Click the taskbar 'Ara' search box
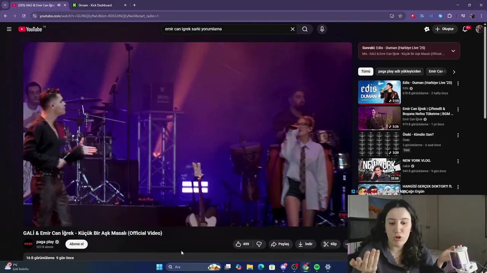Screen dimensions: 487x273 click(x=193, y=267)
